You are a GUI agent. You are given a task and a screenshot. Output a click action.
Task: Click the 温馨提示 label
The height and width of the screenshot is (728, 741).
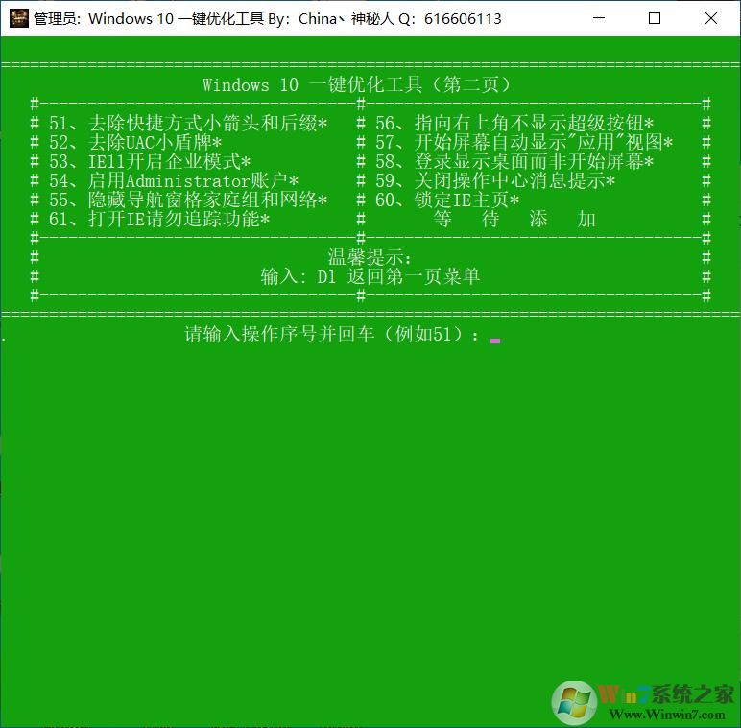tap(370, 258)
